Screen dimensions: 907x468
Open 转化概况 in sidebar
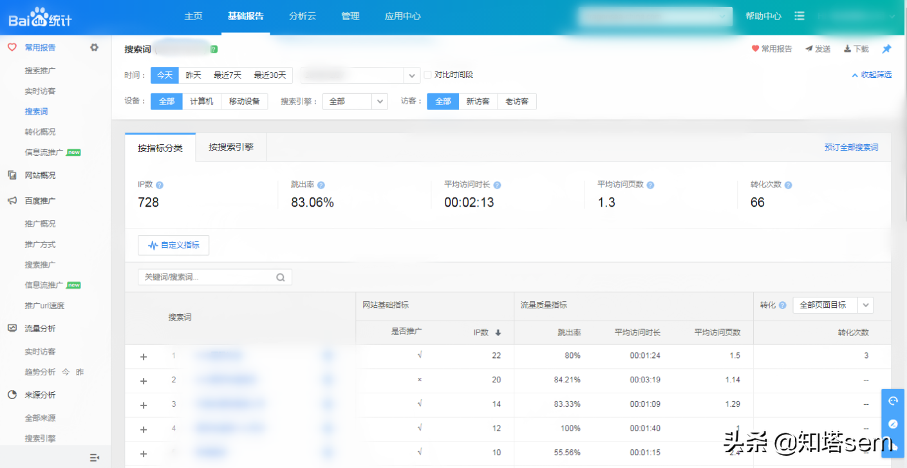point(40,132)
